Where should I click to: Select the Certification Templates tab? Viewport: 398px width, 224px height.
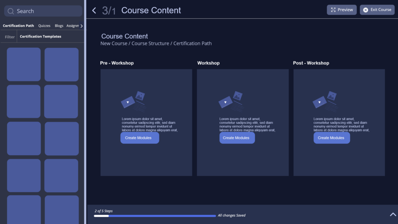[x=40, y=36]
